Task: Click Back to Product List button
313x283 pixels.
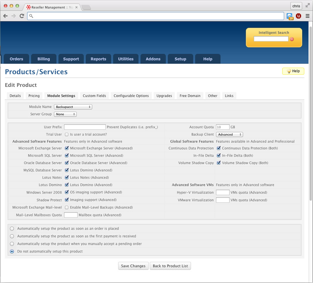Action: (170, 266)
